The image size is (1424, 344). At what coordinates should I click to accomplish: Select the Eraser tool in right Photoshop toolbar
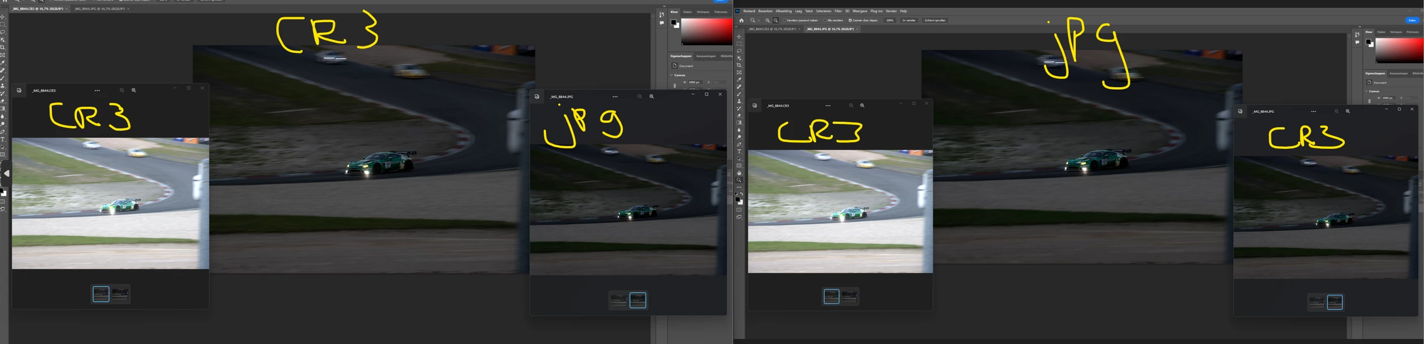click(739, 116)
